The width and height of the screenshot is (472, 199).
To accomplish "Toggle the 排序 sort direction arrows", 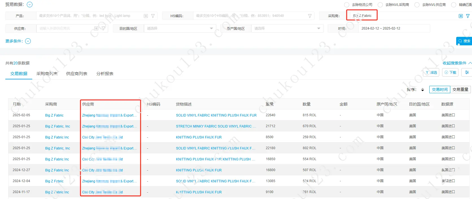I will 423,90.
